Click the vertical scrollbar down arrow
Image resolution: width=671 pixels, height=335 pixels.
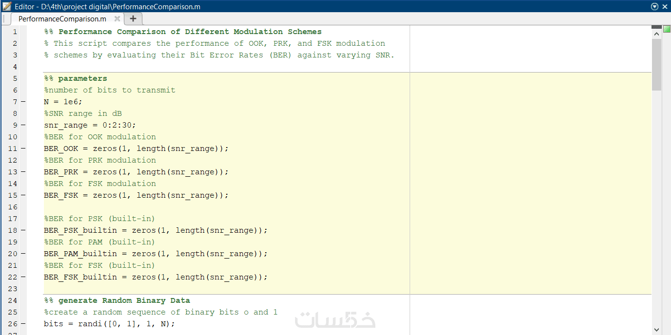[656, 330]
